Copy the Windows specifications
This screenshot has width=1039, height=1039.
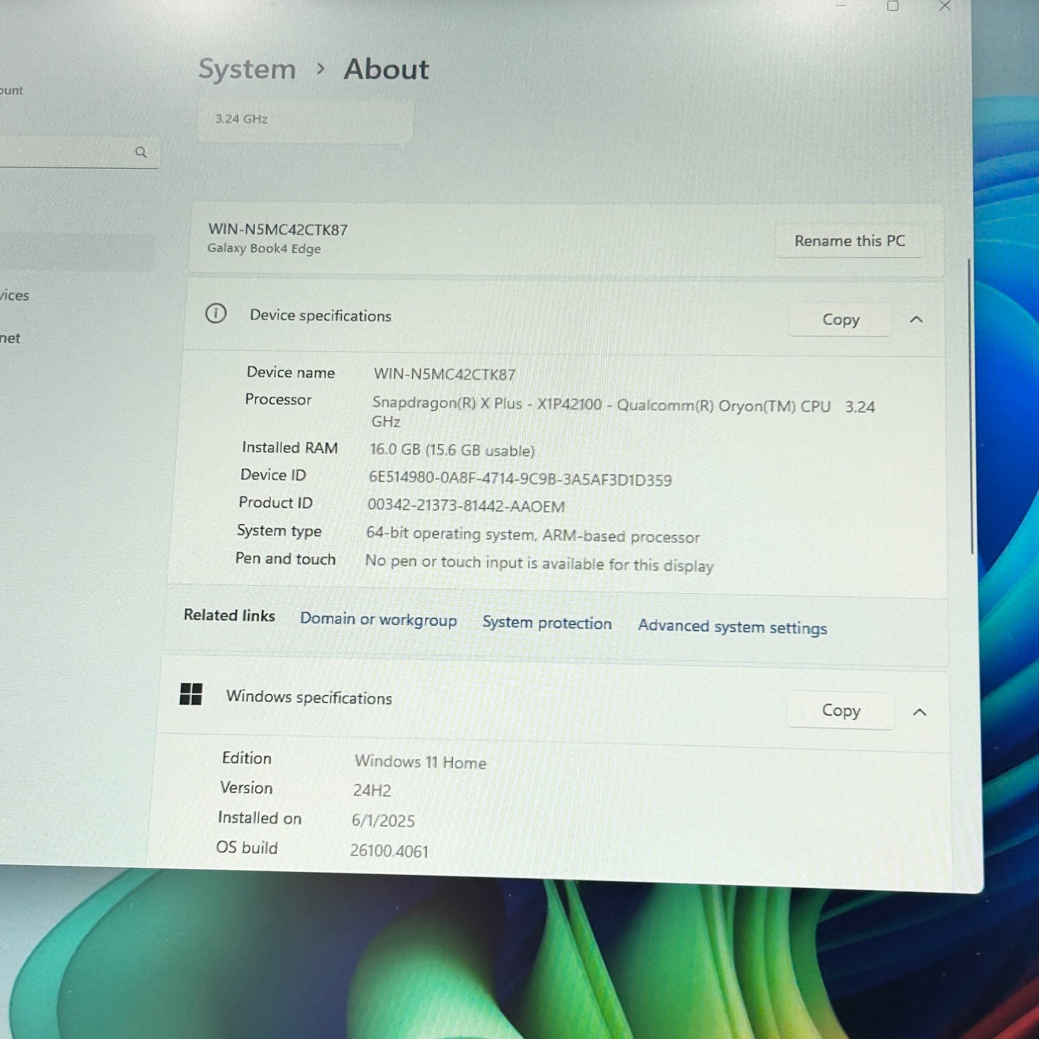click(840, 711)
